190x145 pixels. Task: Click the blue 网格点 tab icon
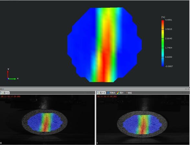pos(108,93)
